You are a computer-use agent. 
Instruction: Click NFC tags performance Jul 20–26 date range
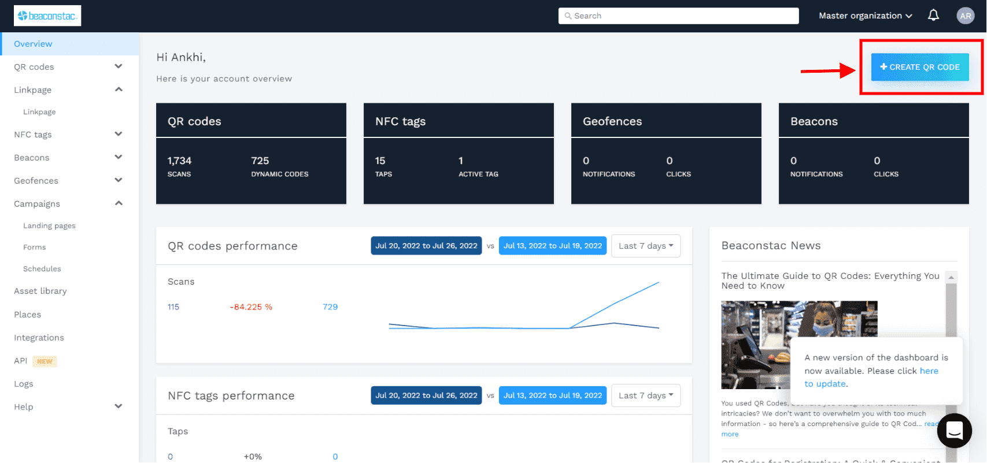point(426,395)
